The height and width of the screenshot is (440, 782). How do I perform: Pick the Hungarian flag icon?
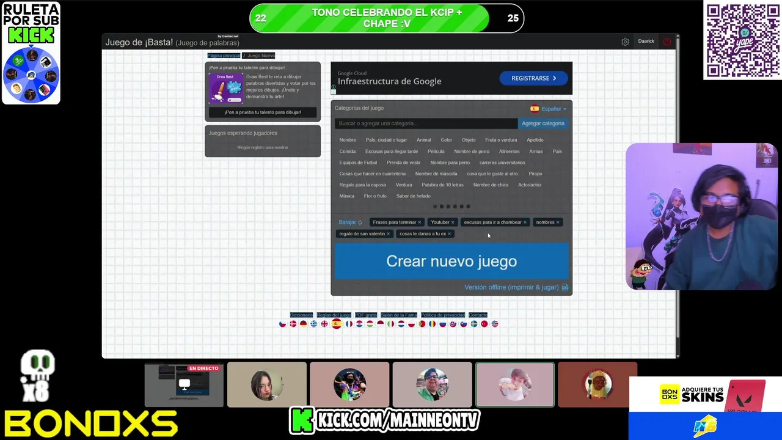coord(370,324)
